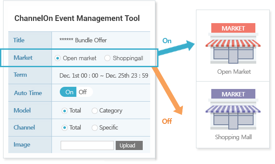Switch Auto Time to On
The height and width of the screenshot is (164, 275).
coord(68,92)
